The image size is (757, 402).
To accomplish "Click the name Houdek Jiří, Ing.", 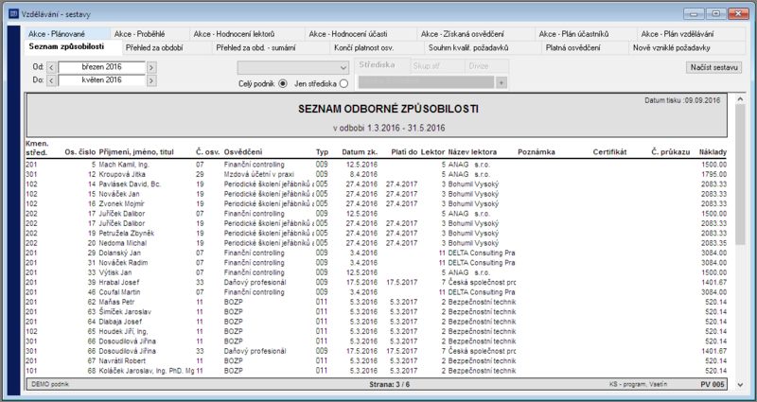I will 123,332.
